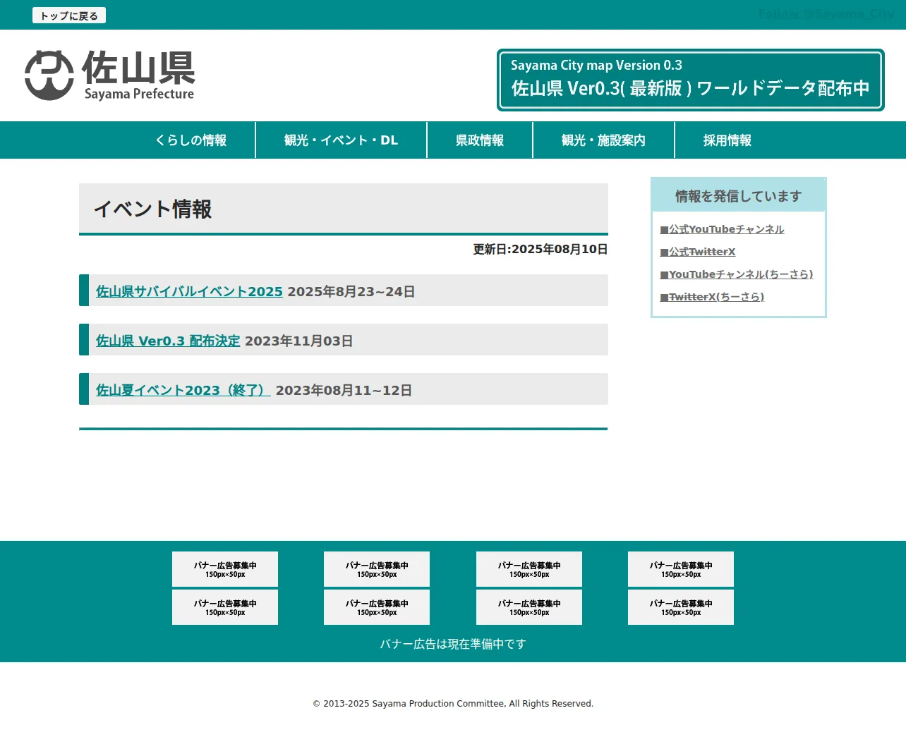
Task: Click the bottom banner ad in the second column
Action: (x=377, y=607)
